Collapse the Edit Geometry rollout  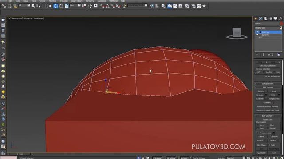pos(268,116)
